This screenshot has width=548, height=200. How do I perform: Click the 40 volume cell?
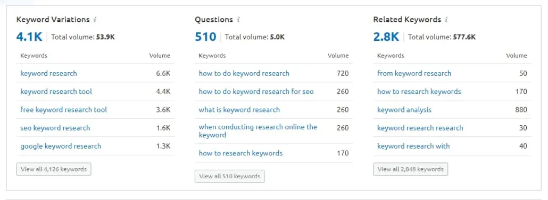(523, 146)
